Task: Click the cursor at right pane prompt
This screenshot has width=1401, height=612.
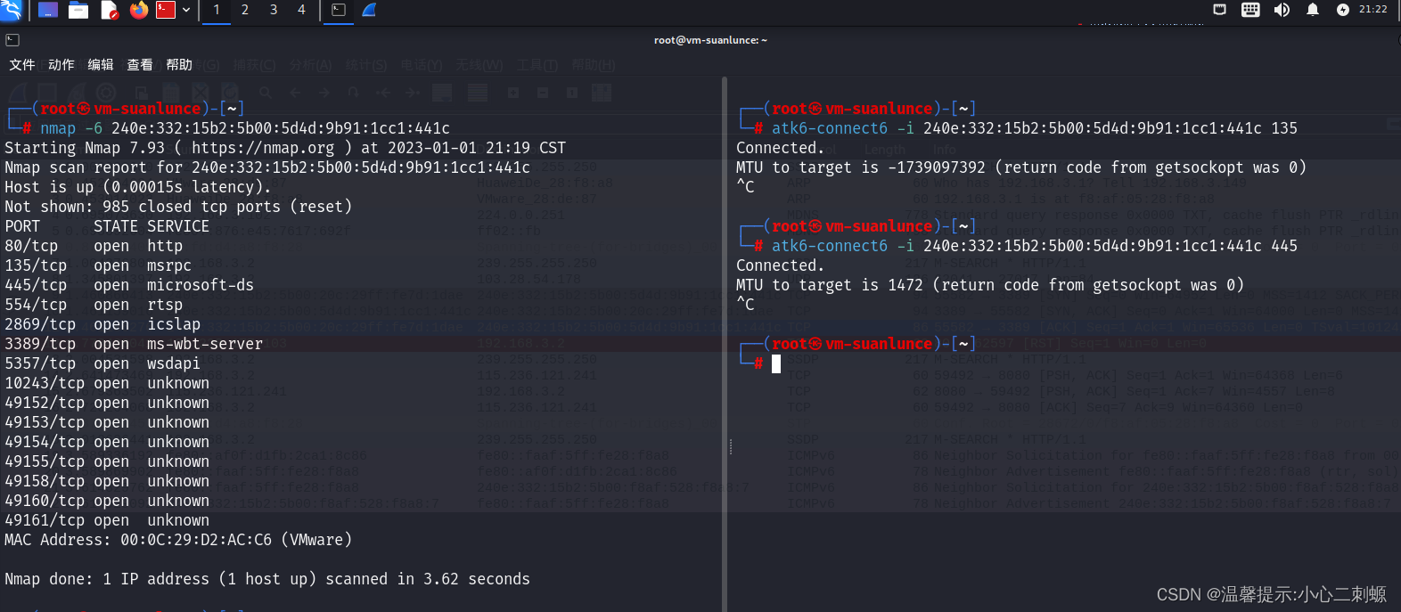Action: [x=776, y=363]
